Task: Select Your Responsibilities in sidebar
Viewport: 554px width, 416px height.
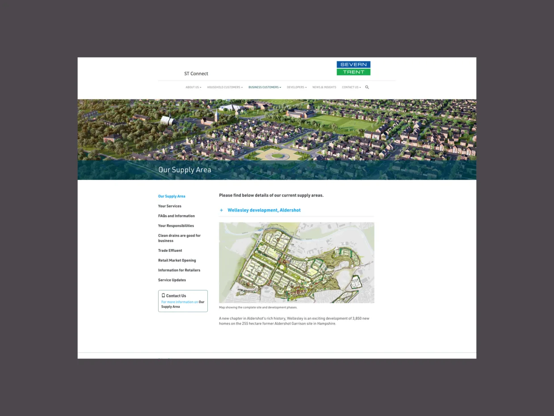Action: tap(176, 226)
